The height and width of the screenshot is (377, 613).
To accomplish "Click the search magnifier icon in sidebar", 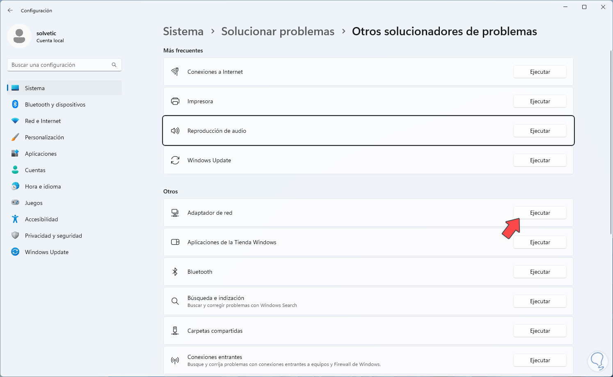I will pyautogui.click(x=114, y=65).
